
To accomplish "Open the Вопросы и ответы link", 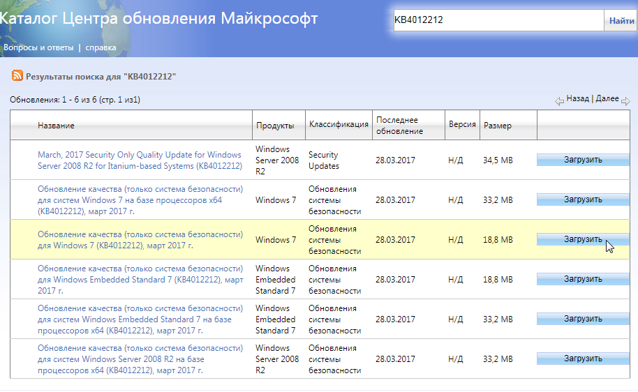I will point(38,47).
